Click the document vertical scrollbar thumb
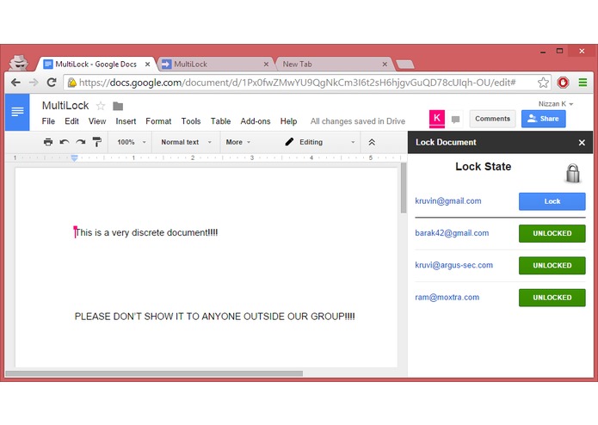The width and height of the screenshot is (598, 425). pyautogui.click(x=404, y=188)
